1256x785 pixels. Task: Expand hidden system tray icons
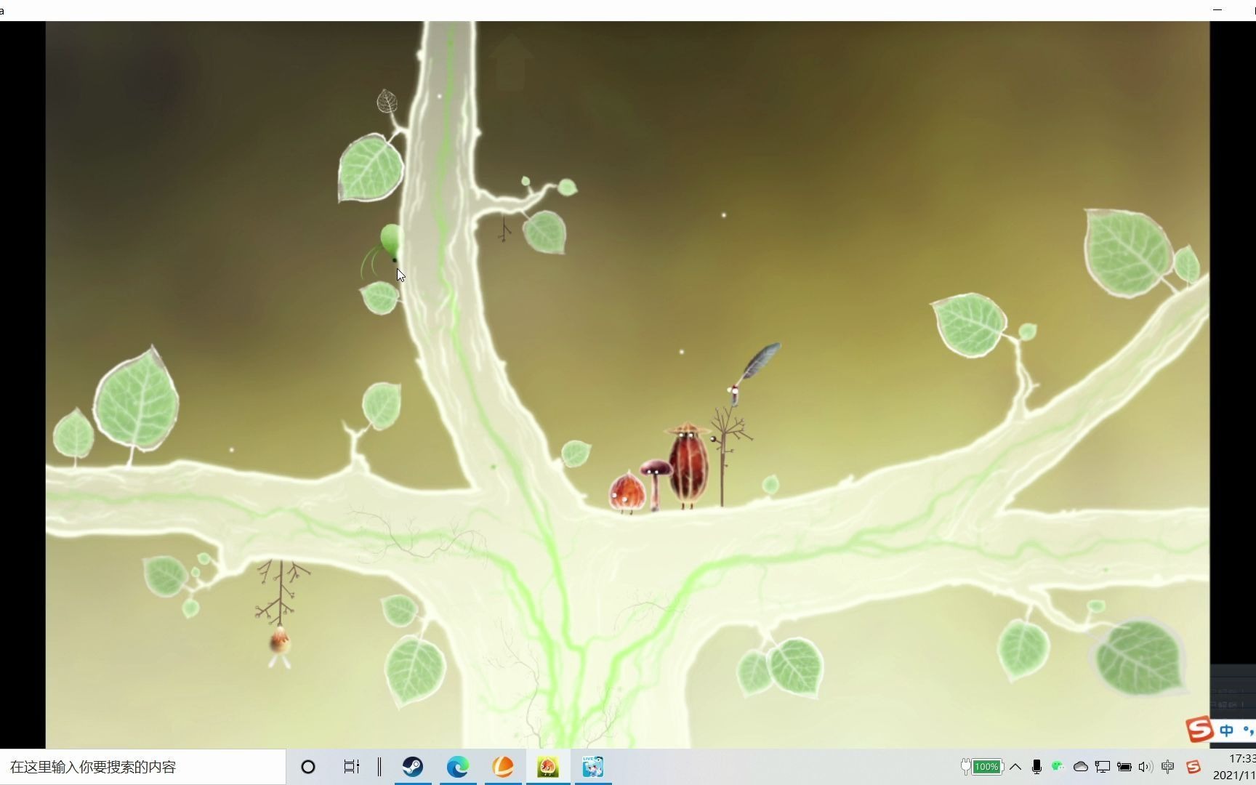(1015, 767)
